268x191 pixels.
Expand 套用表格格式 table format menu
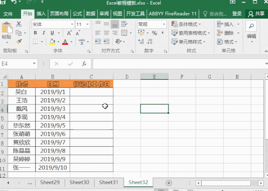(x=191, y=33)
